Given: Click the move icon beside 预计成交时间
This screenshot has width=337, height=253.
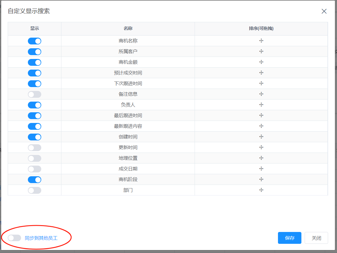Looking at the screenshot, I should click(261, 73).
